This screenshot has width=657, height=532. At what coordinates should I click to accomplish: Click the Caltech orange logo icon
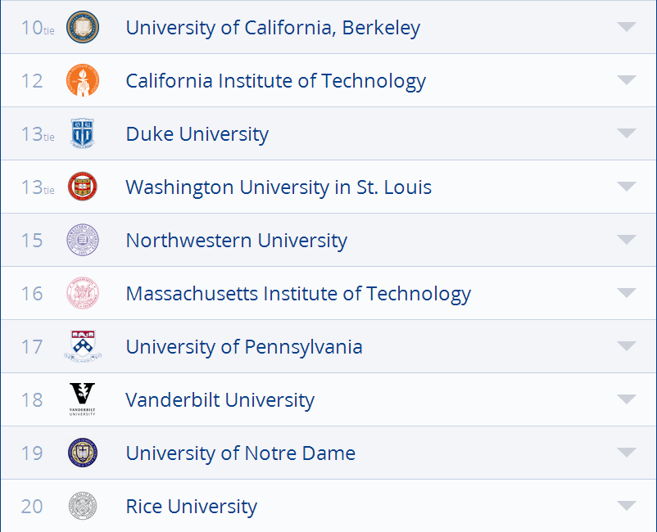pos(82,80)
